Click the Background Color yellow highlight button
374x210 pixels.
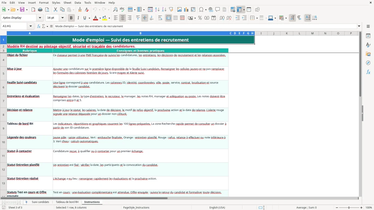point(105,18)
